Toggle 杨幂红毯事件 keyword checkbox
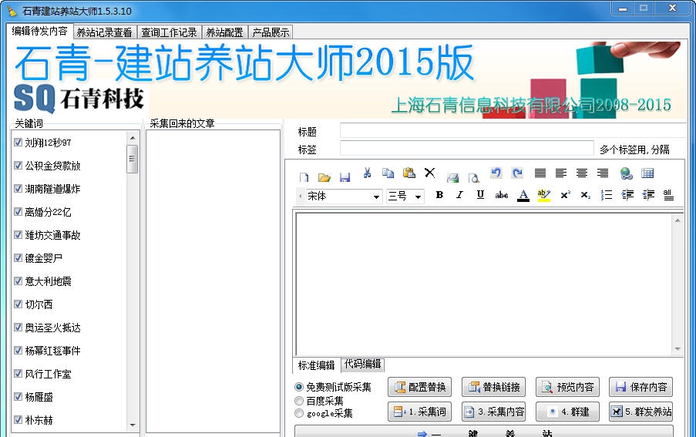The width and height of the screenshot is (696, 437). (18, 350)
